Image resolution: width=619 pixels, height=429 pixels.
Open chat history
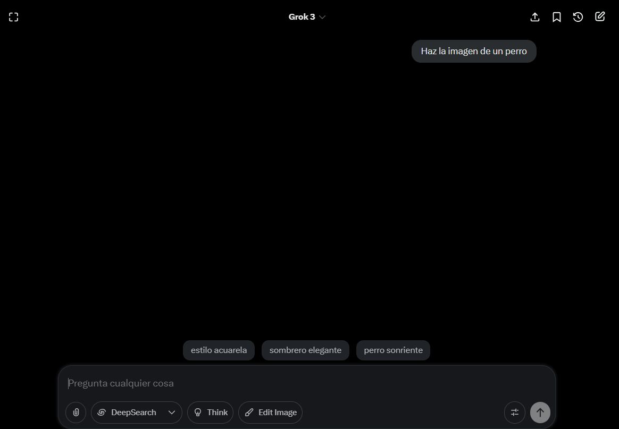pos(578,16)
